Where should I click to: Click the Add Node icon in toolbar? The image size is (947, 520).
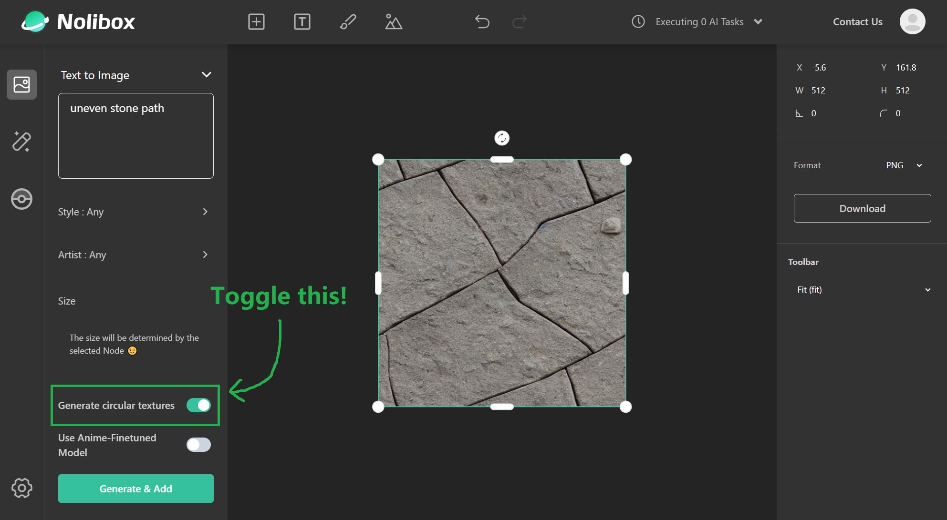coord(255,21)
